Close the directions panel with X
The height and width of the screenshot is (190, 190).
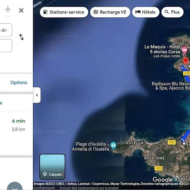(x=21, y=10)
